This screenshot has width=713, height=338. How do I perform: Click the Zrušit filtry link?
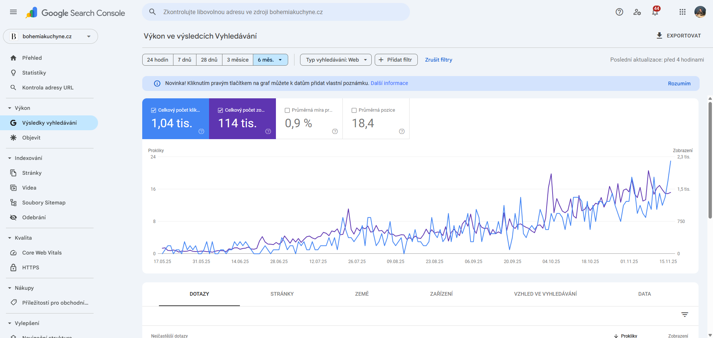click(x=438, y=60)
